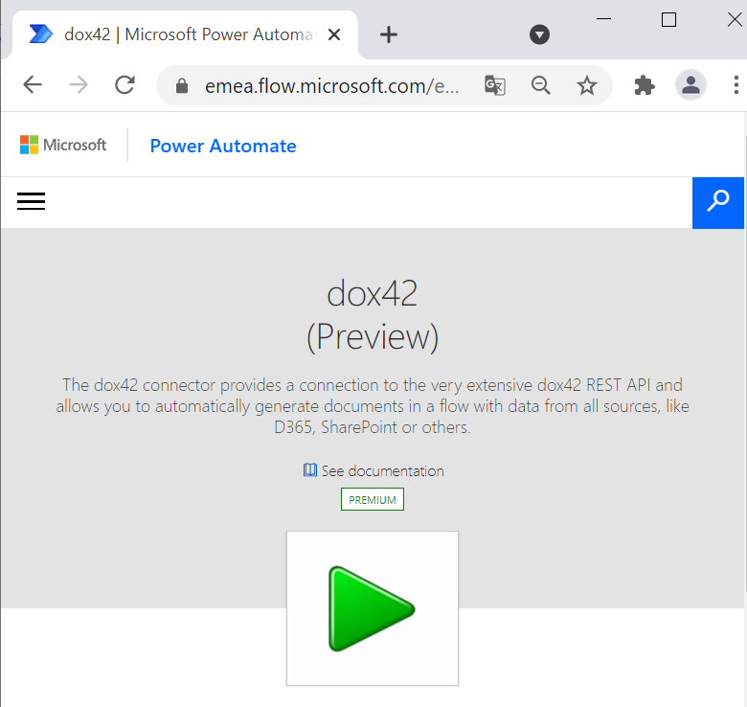Click the Power Automate tab favicon

(x=41, y=34)
